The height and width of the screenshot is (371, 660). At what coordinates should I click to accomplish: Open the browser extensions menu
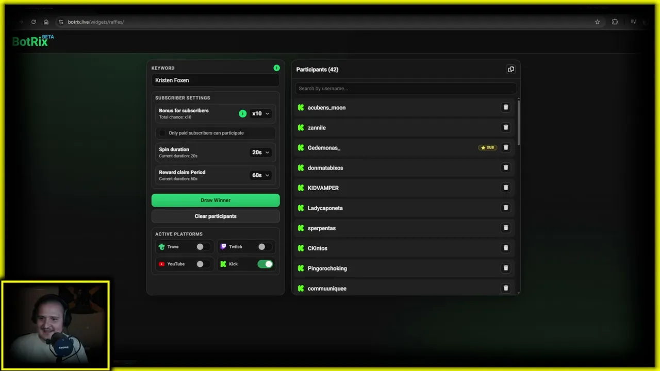pos(615,22)
